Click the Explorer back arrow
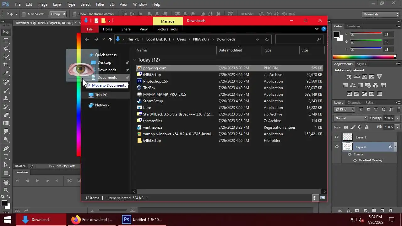 (x=87, y=39)
